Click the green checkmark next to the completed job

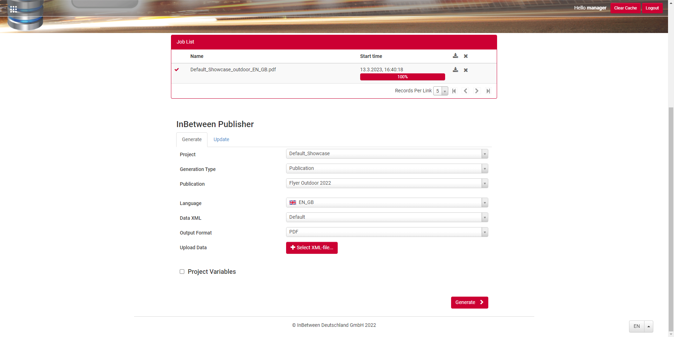[177, 69]
